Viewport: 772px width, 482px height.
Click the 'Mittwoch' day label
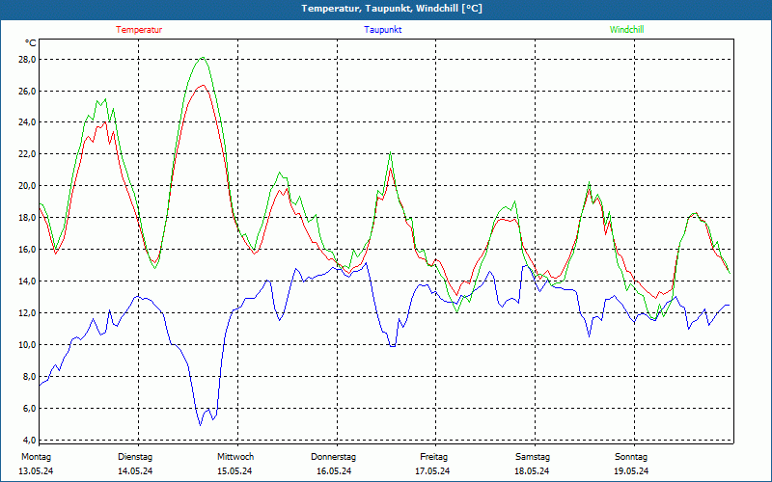pos(235,457)
